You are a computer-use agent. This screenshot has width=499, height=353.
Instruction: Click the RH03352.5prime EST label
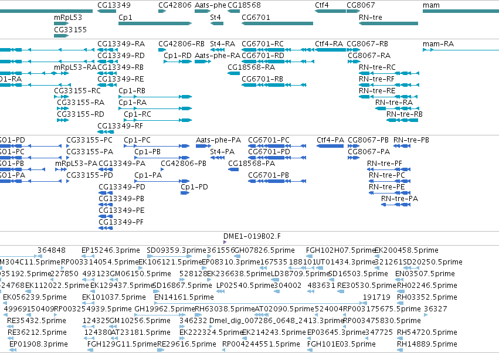pos(427,297)
